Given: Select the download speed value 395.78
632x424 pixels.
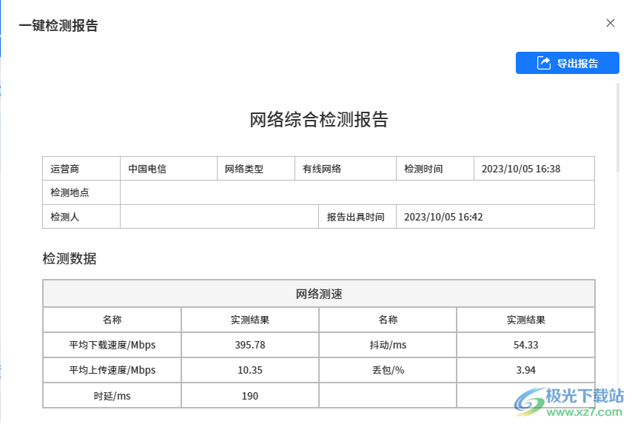Looking at the screenshot, I should [x=250, y=345].
